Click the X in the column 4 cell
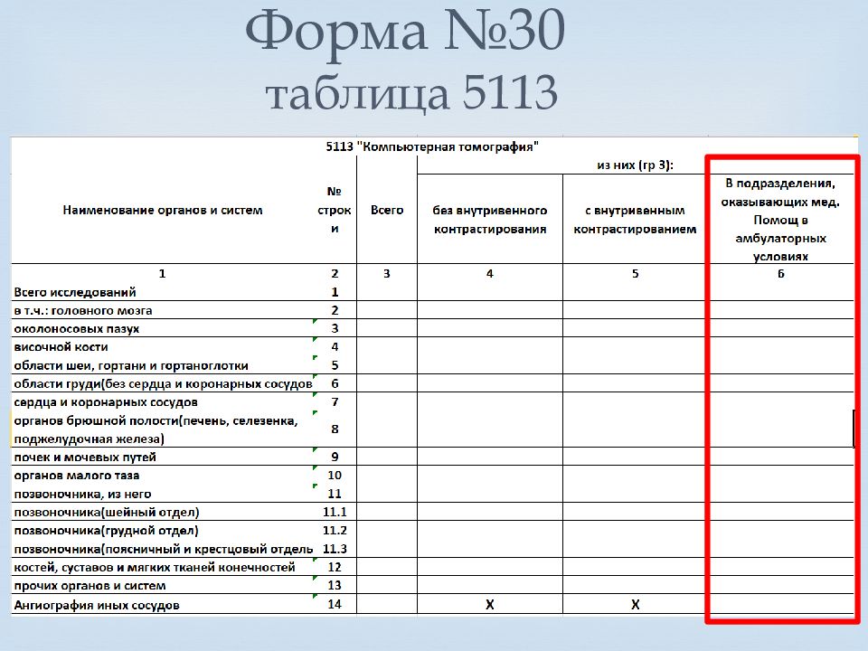The image size is (868, 651). coord(489,605)
